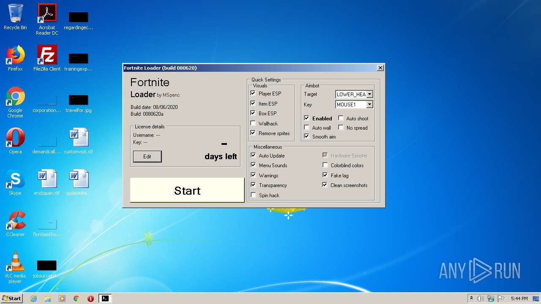Launch Firefox from the desktop
Screen dimensions: 541x304
click(x=15, y=58)
